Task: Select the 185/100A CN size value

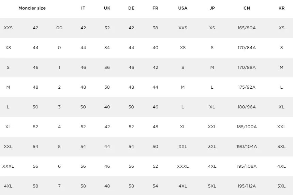Action: click(247, 127)
